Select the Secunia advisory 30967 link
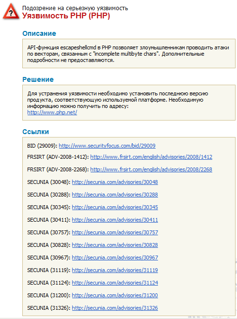Image resolution: width=237 pixels, height=319 pixels. pos(115,258)
